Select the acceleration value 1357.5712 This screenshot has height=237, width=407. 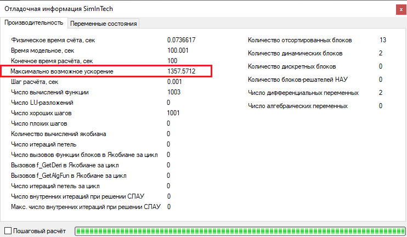[182, 71]
